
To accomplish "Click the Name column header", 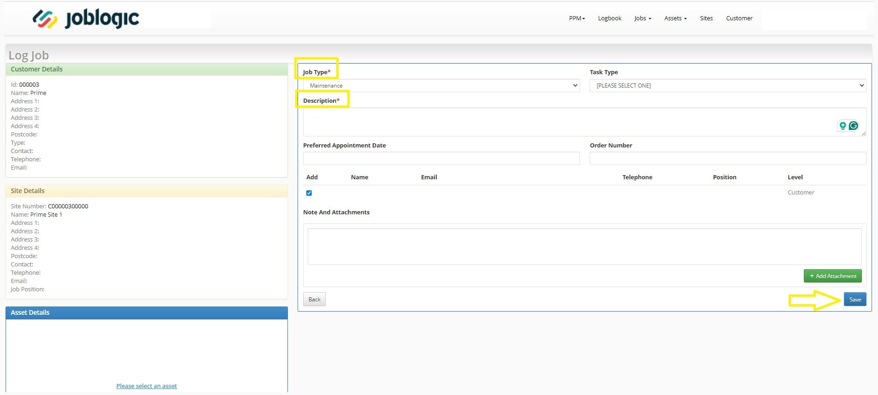I will pos(359,177).
